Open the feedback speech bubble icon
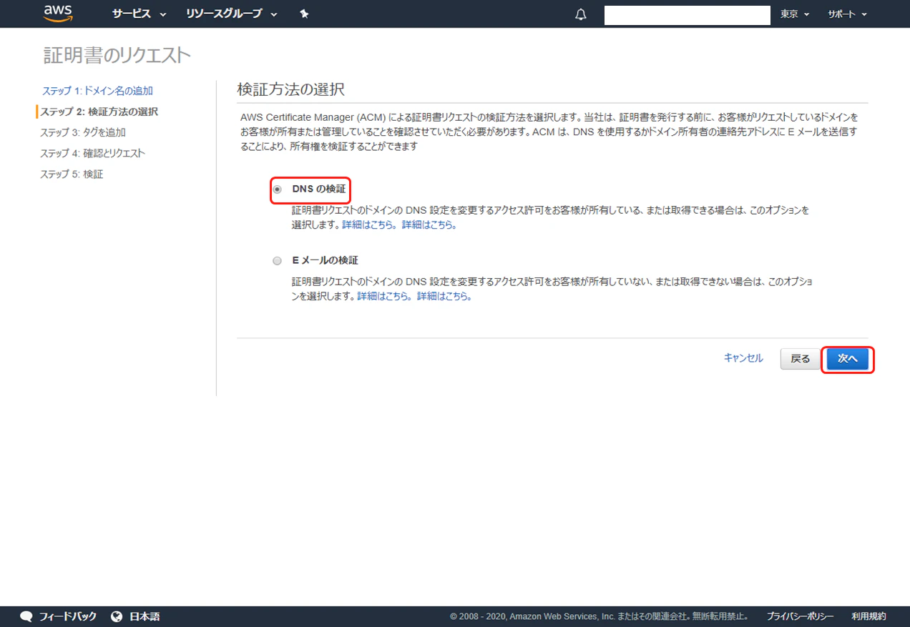This screenshot has height=627, width=910. [26, 616]
